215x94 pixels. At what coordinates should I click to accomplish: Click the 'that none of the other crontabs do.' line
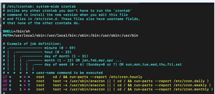click(x=41, y=23)
